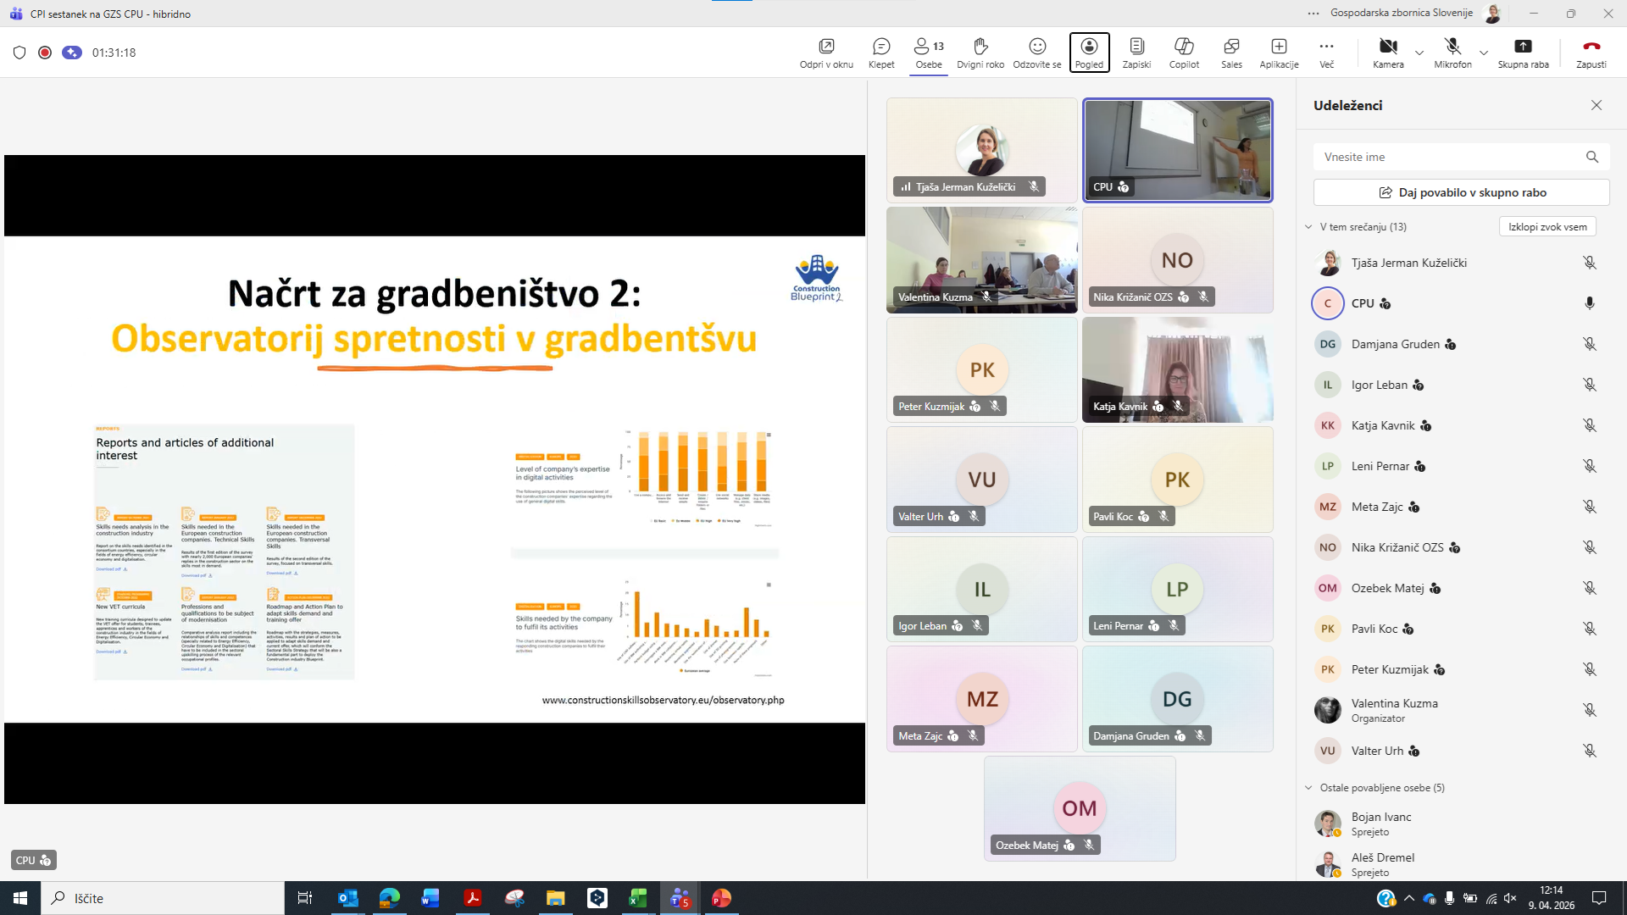Open Odzovite se reactions
This screenshot has height=915, width=1627.
1036,53
